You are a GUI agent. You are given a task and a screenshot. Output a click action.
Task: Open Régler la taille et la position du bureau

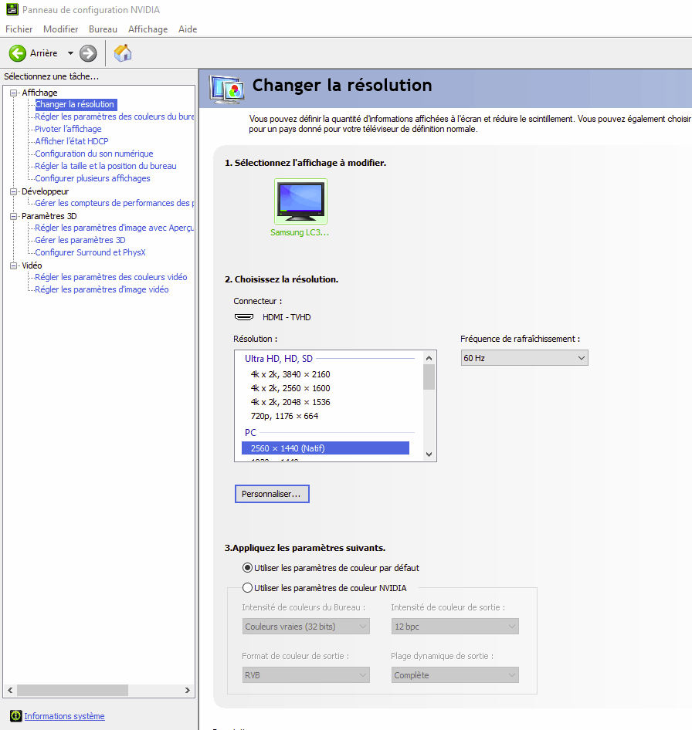click(x=106, y=166)
